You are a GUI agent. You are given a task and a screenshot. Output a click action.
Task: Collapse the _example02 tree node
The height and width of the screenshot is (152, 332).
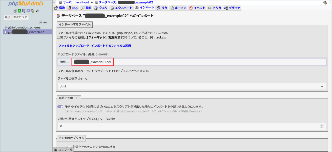tap(6, 32)
